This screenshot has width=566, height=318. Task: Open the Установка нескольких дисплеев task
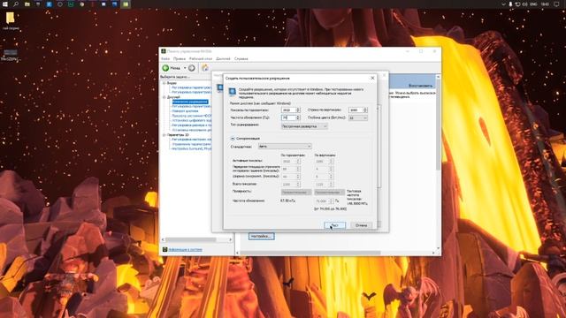(192, 130)
